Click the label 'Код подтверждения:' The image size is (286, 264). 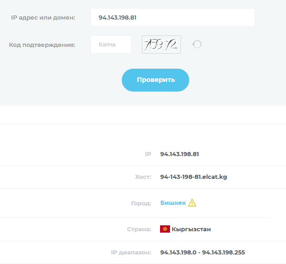coord(42,45)
